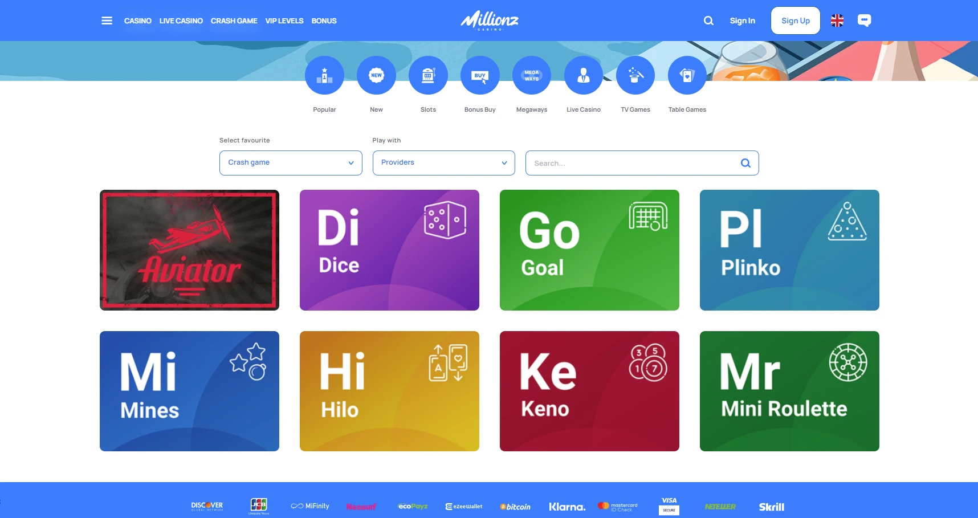Click the eZeeWallet payment logo

(x=464, y=506)
